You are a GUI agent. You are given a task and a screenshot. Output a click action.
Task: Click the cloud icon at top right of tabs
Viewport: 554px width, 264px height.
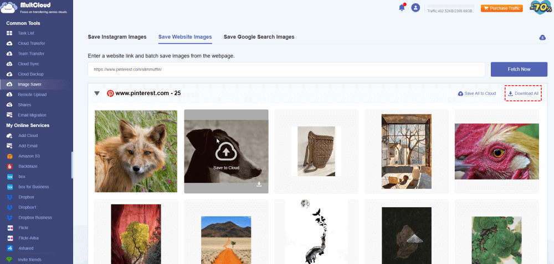[542, 37]
